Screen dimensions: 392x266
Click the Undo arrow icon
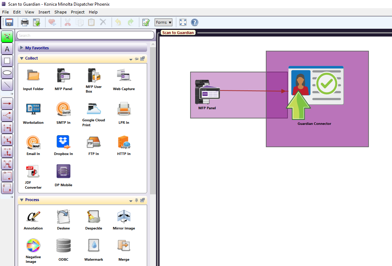(x=118, y=22)
